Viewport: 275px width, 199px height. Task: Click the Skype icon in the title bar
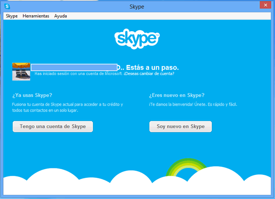pos(7,6)
